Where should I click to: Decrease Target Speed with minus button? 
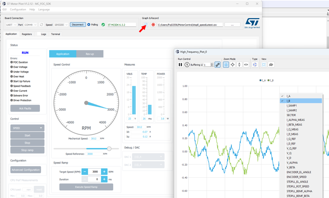click(85, 172)
